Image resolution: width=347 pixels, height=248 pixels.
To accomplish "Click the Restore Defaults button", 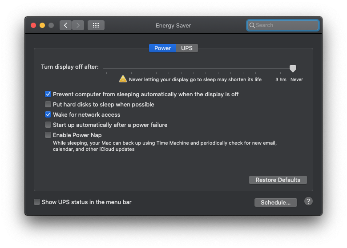I will click(x=278, y=180).
